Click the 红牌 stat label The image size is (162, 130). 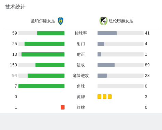tap(81, 107)
